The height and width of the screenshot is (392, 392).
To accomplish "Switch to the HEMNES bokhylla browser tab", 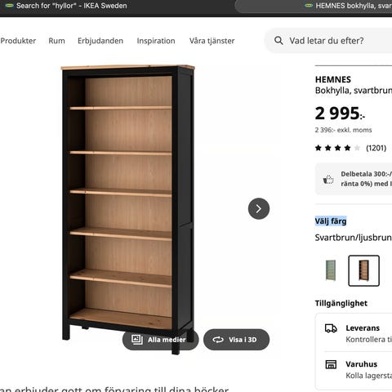I will coord(349,6).
